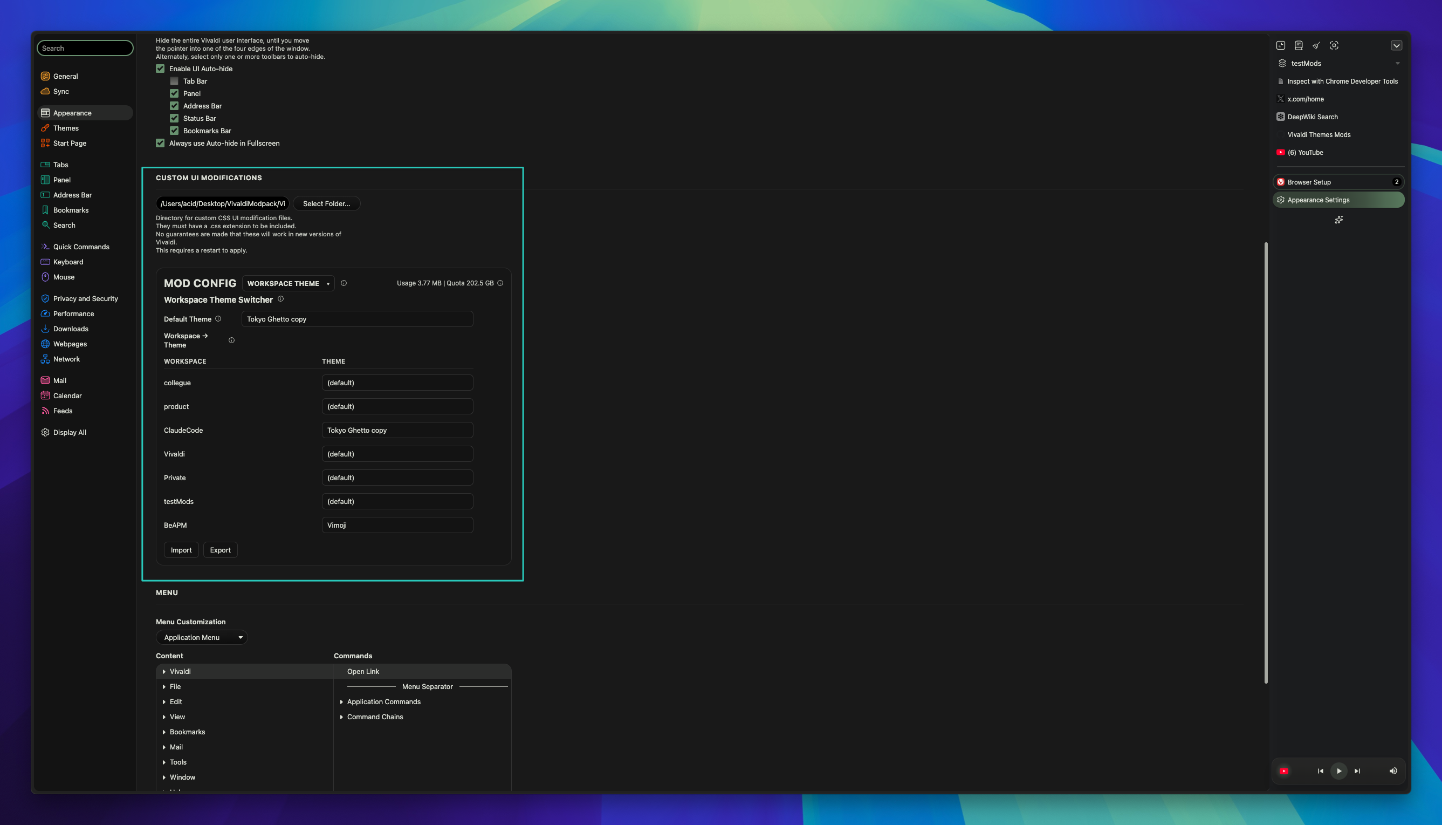This screenshot has width=1442, height=825.
Task: Click the info icon beside Workspace Theme Switcher
Action: [281, 299]
